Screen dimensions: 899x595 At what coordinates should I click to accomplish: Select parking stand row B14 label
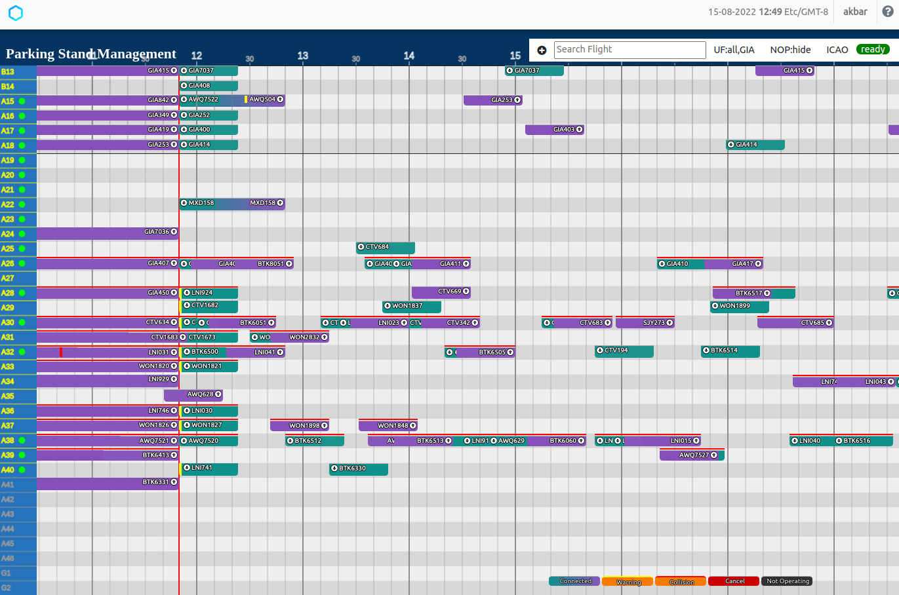8,86
